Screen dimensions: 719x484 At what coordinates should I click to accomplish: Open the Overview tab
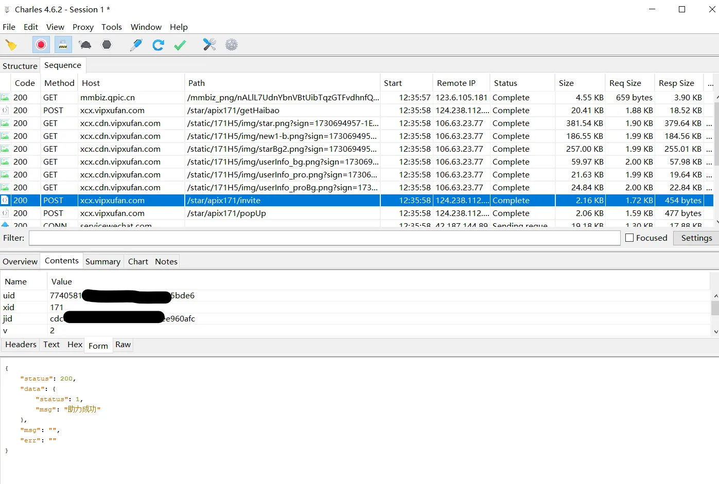click(20, 261)
